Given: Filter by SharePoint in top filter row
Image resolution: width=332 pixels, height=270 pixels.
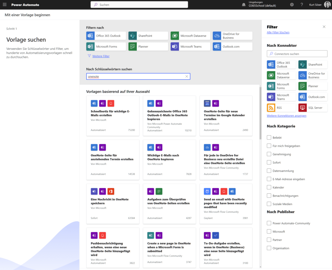Looking at the screenshot, I should (x=148, y=36).
